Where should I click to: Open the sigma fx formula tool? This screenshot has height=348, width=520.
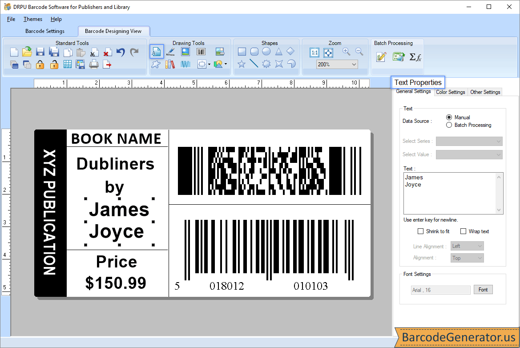pos(415,57)
